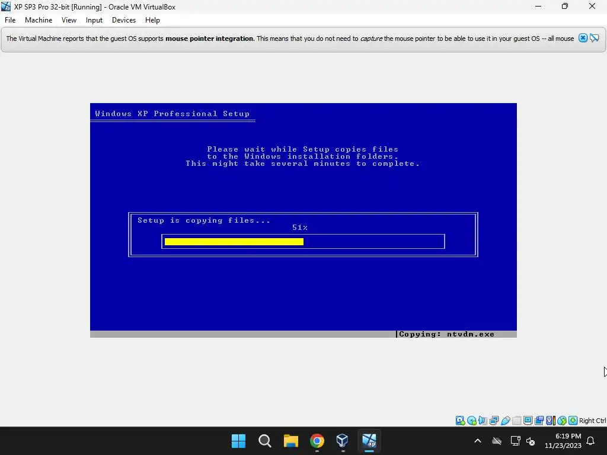This screenshot has width=607, height=455.
Task: Open VirtualBox Manager from the taskbar
Action: coord(343,441)
